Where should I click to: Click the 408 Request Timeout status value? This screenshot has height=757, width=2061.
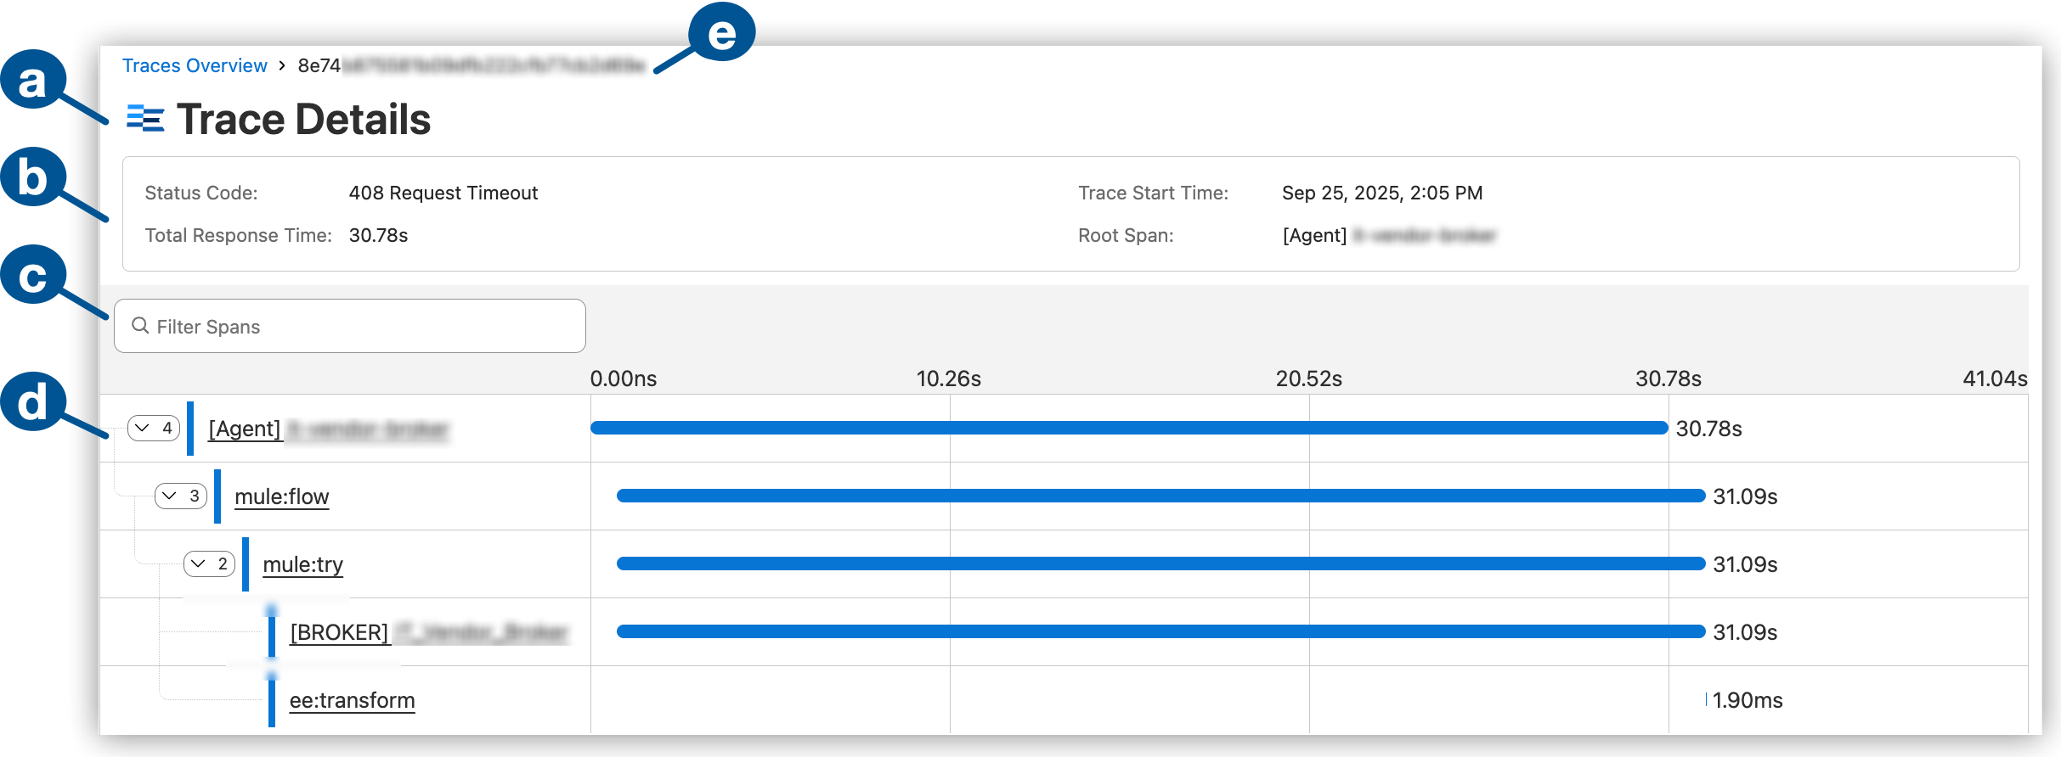point(443,193)
